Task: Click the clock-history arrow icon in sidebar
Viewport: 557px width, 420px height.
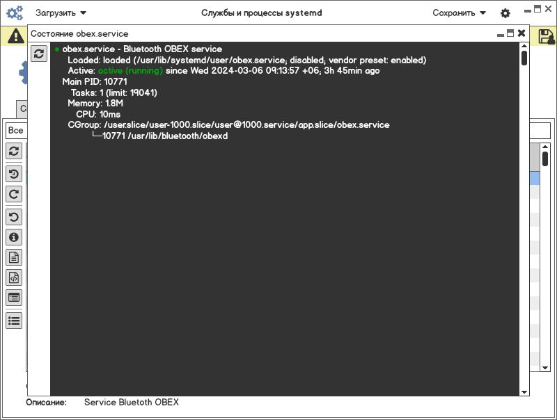Action: [x=14, y=174]
